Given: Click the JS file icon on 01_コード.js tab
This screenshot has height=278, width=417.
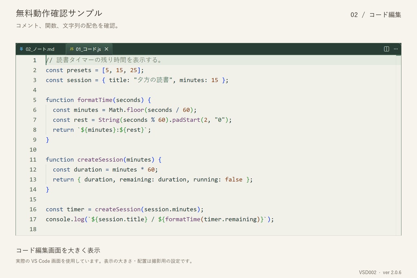Looking at the screenshot, I should 72,49.
